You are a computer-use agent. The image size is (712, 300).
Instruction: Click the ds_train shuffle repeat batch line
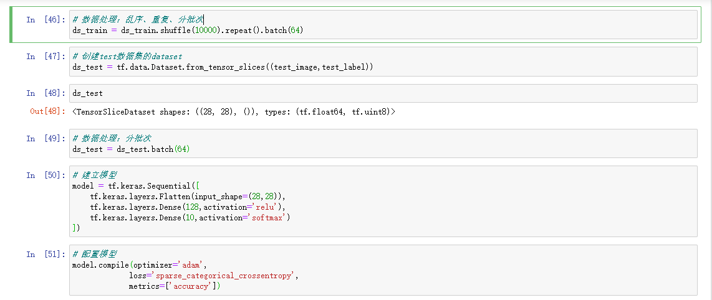click(x=188, y=30)
